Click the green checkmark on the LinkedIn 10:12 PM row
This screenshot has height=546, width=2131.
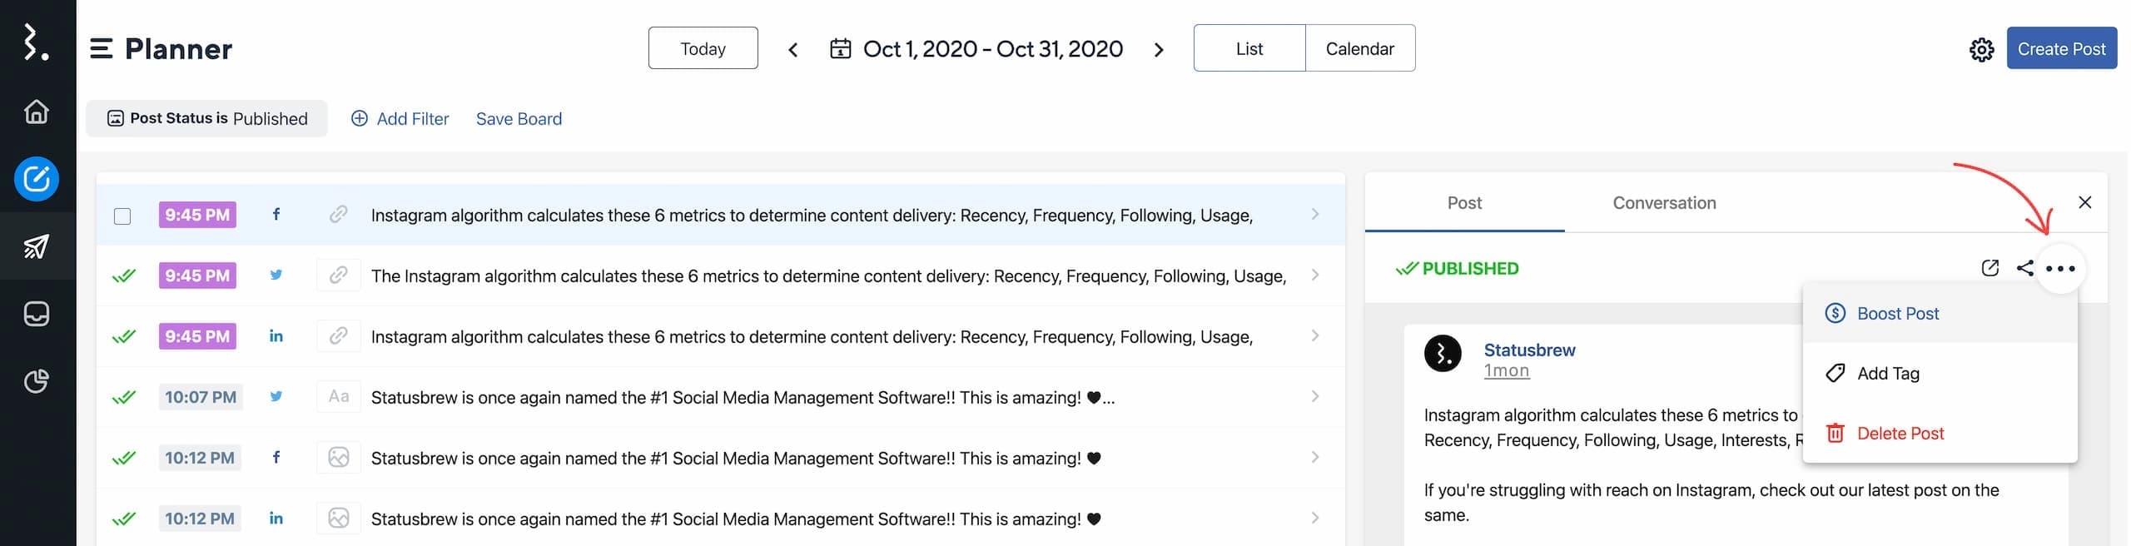click(123, 519)
